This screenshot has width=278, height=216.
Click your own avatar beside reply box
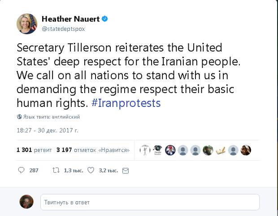[26, 202]
